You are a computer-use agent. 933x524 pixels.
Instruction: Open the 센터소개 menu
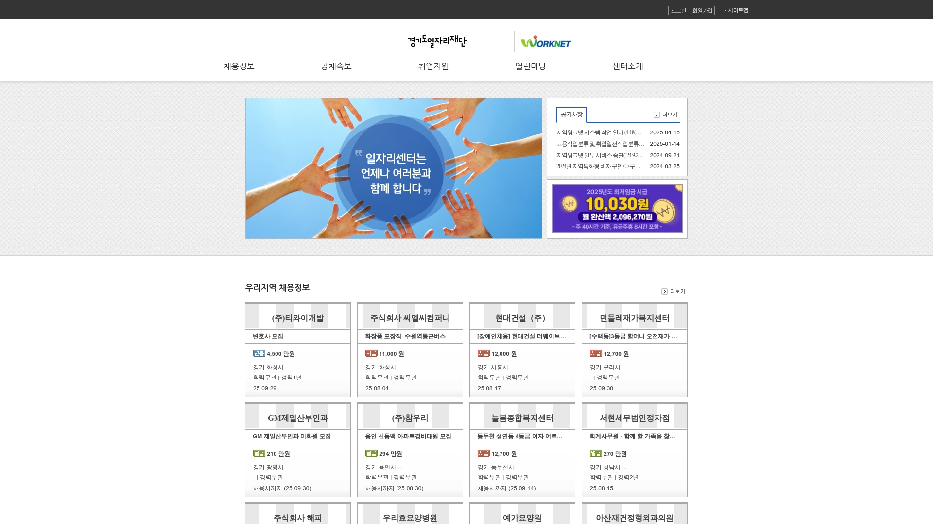pos(628,66)
